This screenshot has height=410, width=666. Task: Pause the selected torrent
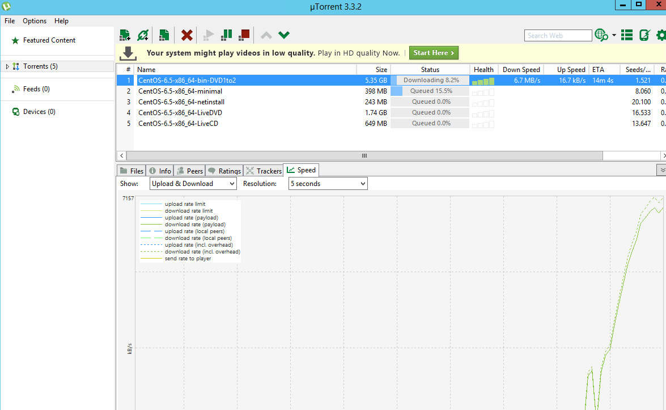[226, 35]
